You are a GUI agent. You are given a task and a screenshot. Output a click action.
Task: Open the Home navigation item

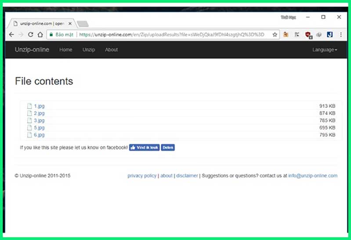point(66,50)
